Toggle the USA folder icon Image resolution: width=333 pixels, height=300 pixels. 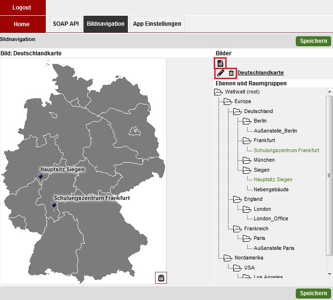click(x=238, y=268)
